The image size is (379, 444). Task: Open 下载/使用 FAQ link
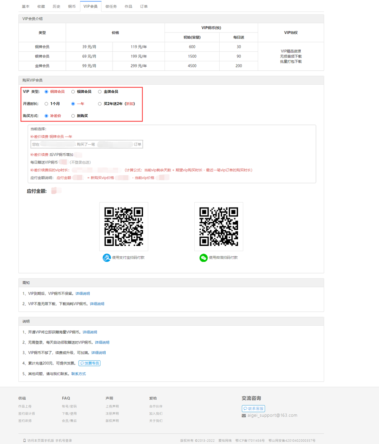[69, 414]
